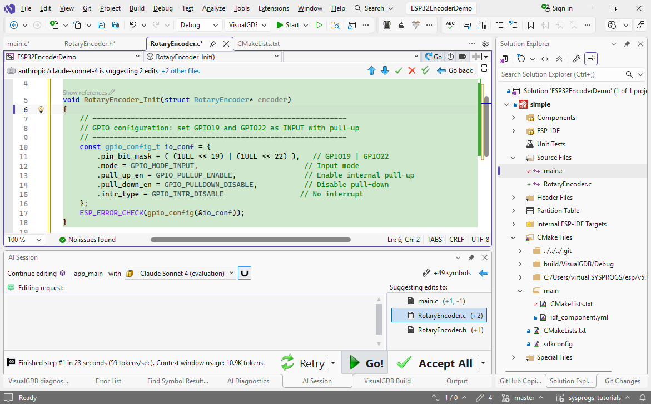
Task: Collapse all nodes in Solution Explorer
Action: (x=559, y=59)
